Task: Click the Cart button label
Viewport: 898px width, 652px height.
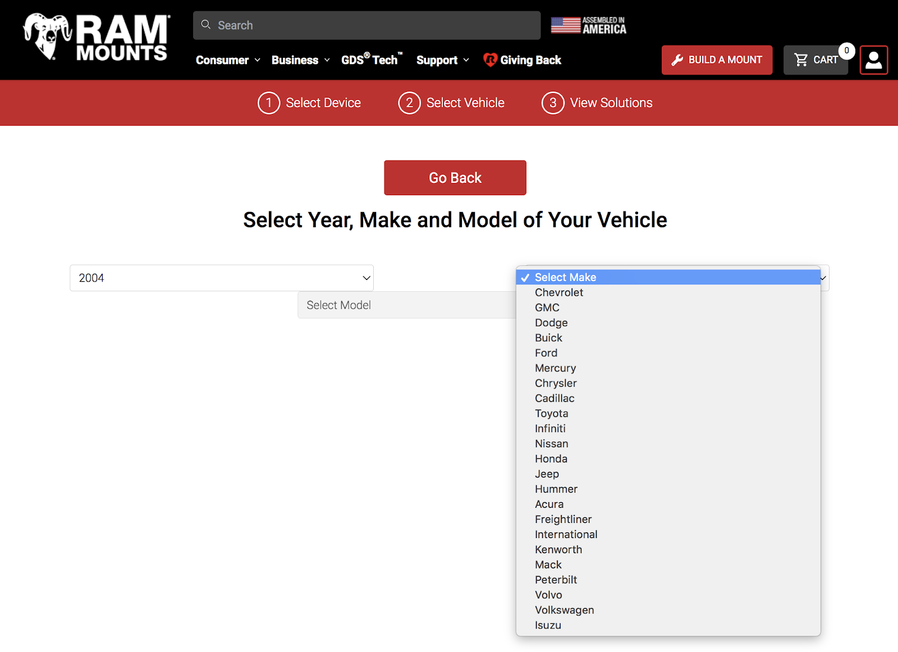Action: coord(826,60)
